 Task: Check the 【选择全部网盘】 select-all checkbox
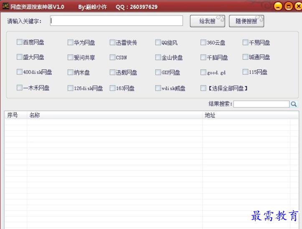pos(203,88)
